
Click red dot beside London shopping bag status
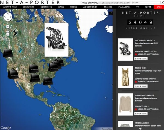(x=136, y=82)
